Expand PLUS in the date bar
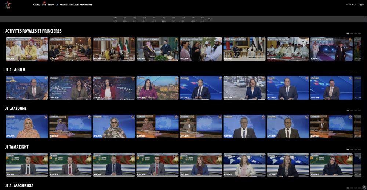Screen dimensions: 367x190 [210, 19]
